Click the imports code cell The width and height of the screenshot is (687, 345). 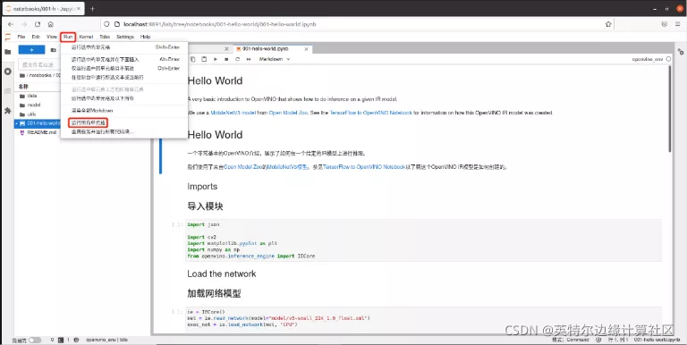click(x=423, y=240)
